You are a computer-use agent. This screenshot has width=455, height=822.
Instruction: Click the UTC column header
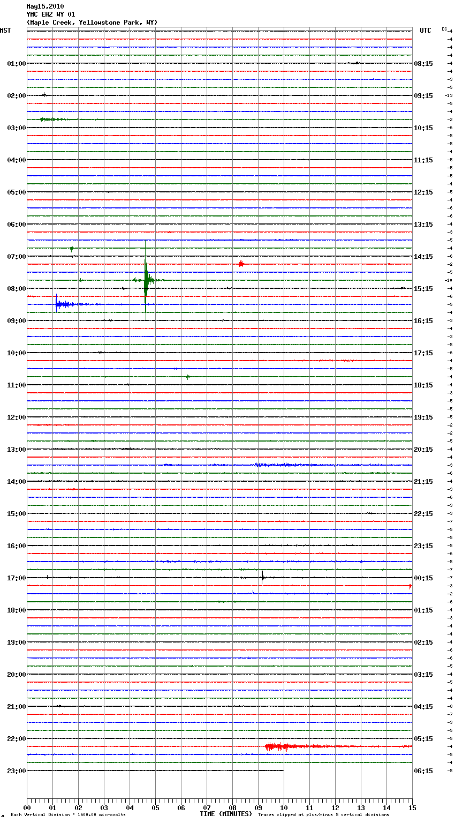(x=426, y=31)
